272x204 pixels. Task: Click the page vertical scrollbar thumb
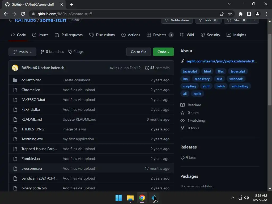pos(270,70)
